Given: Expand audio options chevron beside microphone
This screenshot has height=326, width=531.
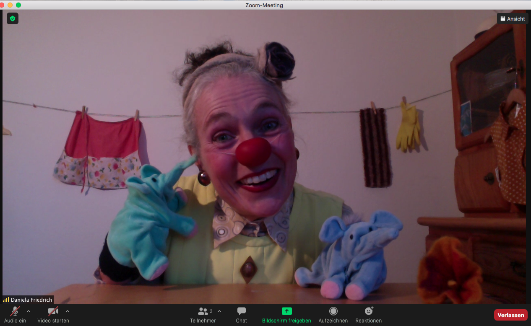Looking at the screenshot, I should click(29, 311).
